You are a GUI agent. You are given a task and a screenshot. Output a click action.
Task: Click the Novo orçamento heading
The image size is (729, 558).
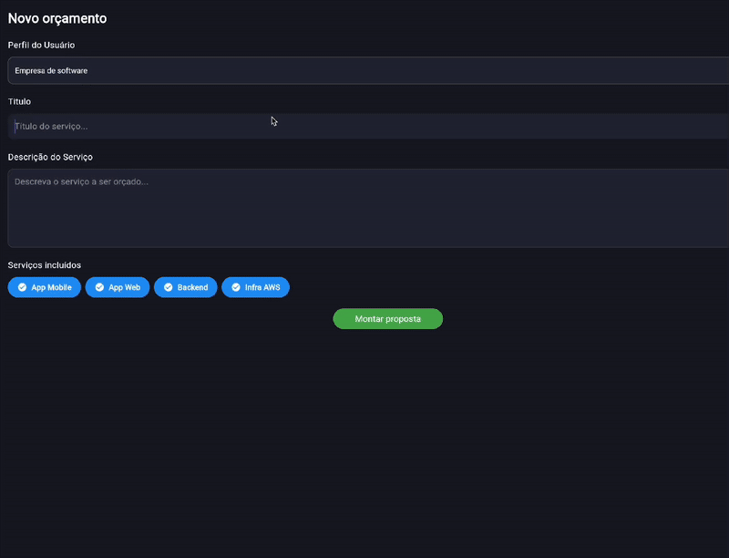57,18
